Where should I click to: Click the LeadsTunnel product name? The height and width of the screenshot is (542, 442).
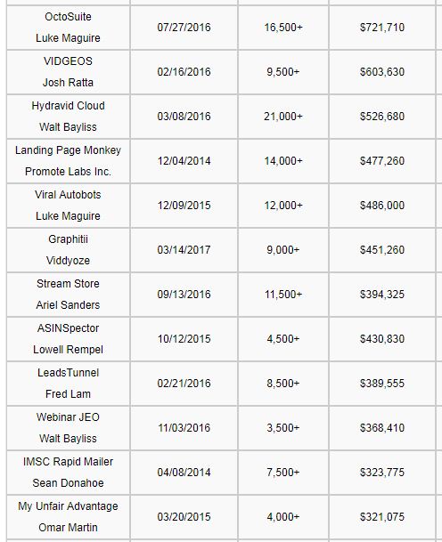pyautogui.click(x=68, y=373)
